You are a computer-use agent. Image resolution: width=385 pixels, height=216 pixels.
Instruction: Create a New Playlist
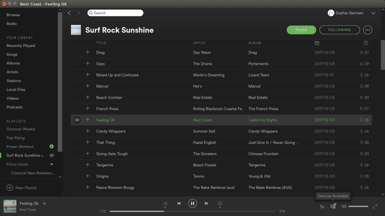pos(22,188)
